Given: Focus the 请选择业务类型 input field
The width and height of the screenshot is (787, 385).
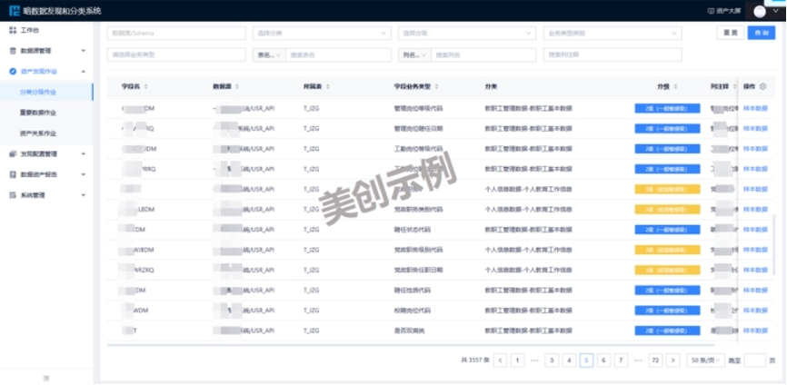Looking at the screenshot, I should click(x=176, y=54).
